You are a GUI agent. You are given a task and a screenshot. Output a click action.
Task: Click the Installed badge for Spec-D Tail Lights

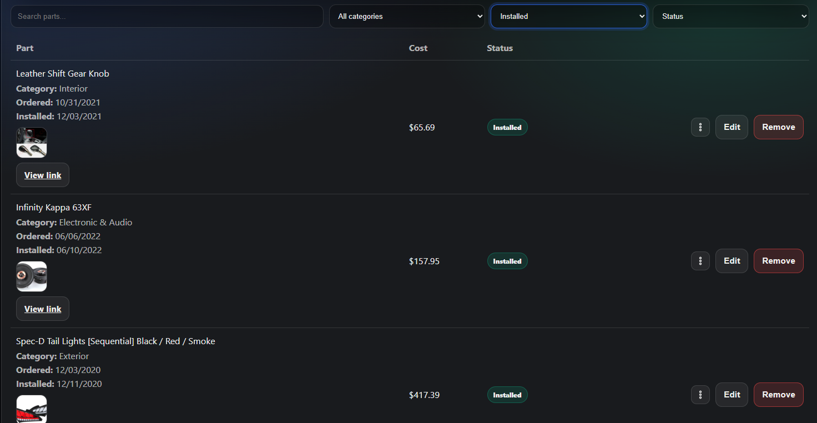tap(507, 395)
